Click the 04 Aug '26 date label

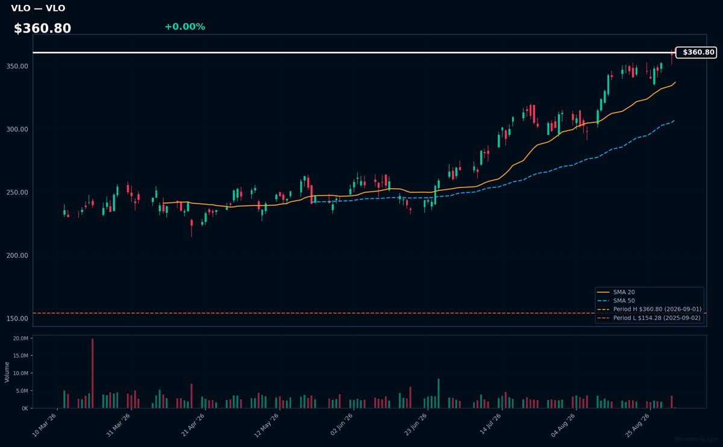(x=563, y=424)
